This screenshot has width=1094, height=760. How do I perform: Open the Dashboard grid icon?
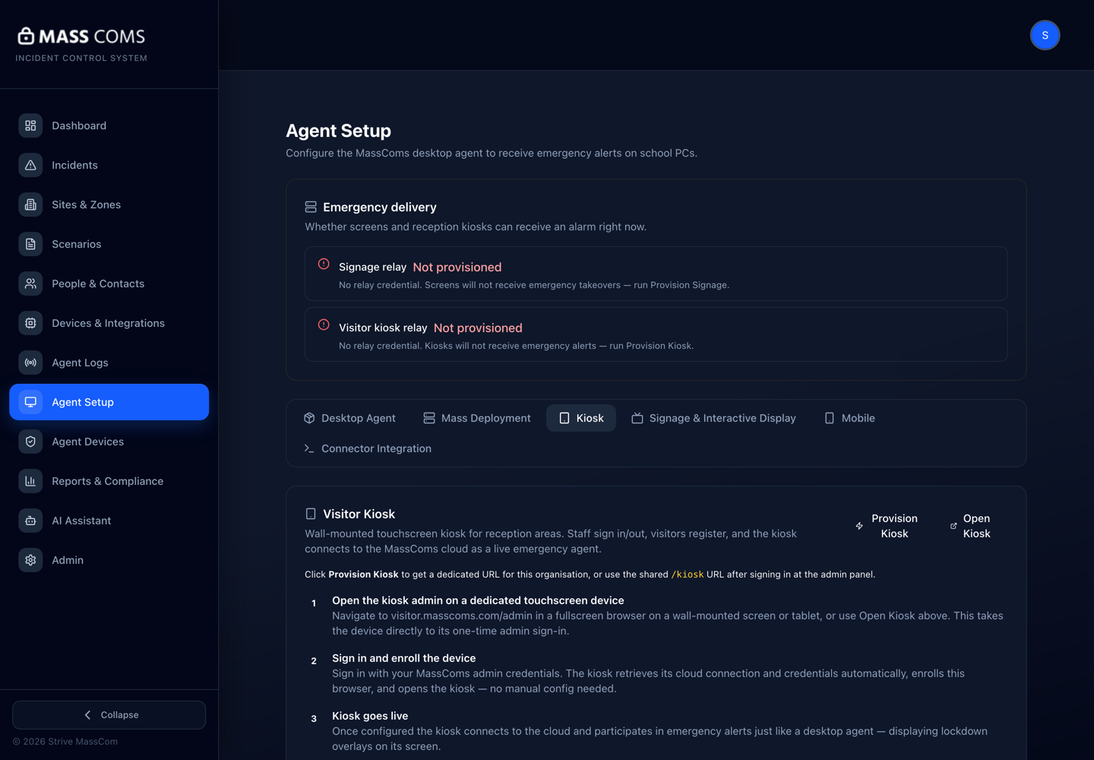pos(30,125)
